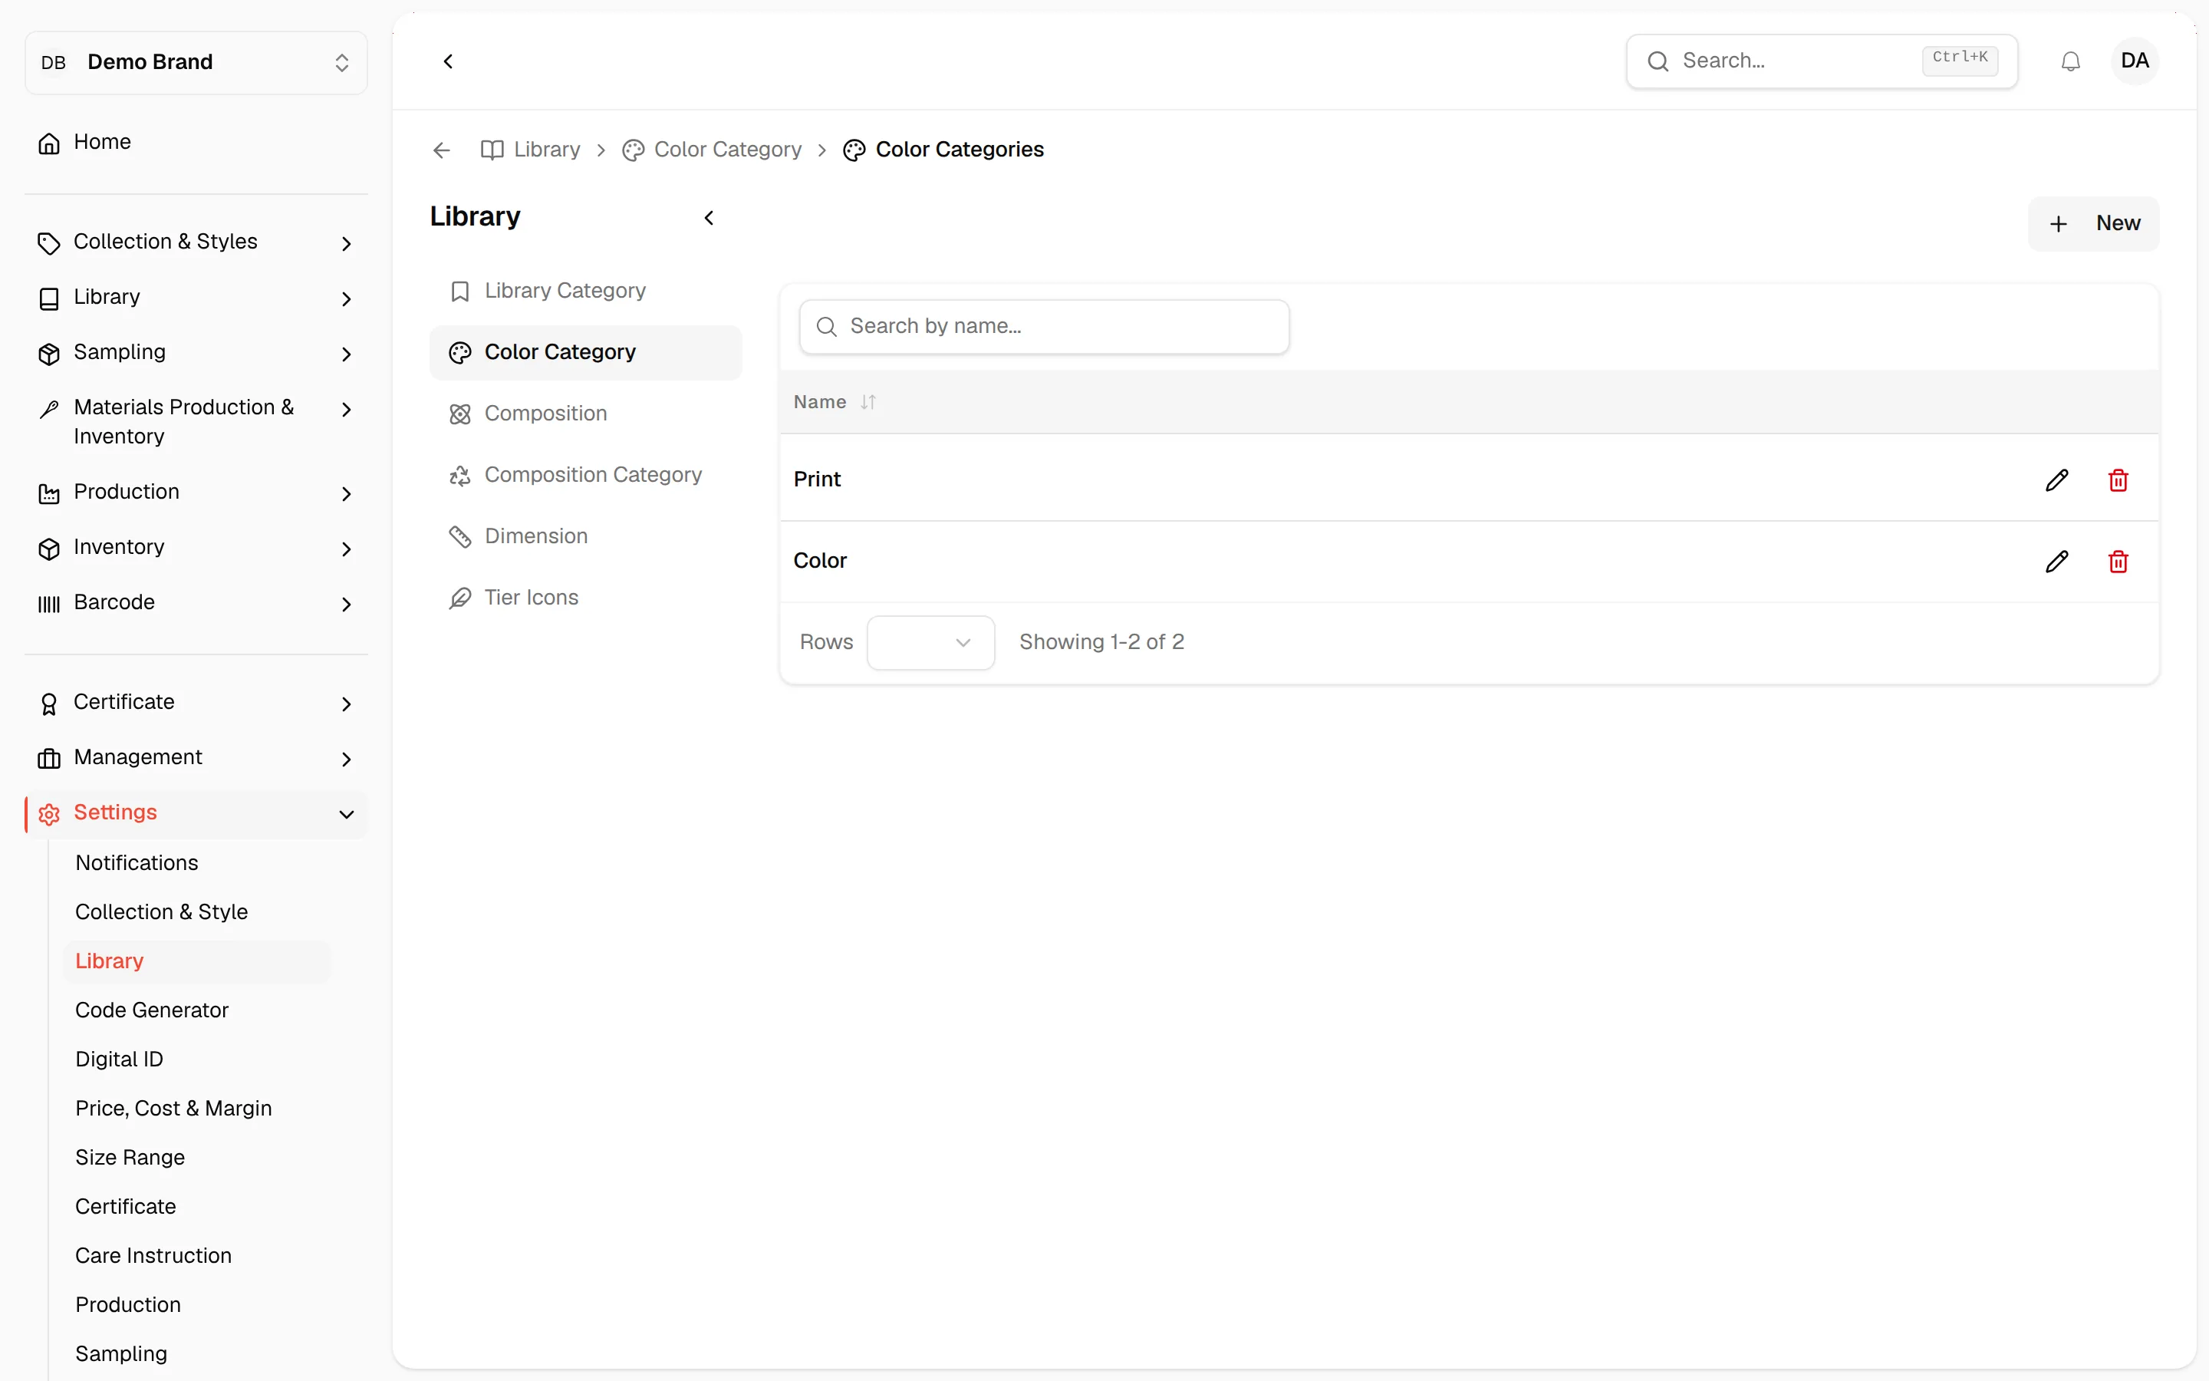Select Library Category item
The image size is (2209, 1381).
click(x=585, y=291)
